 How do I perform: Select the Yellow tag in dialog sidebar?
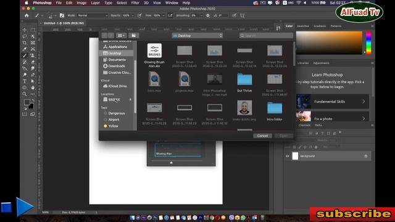(x=111, y=126)
